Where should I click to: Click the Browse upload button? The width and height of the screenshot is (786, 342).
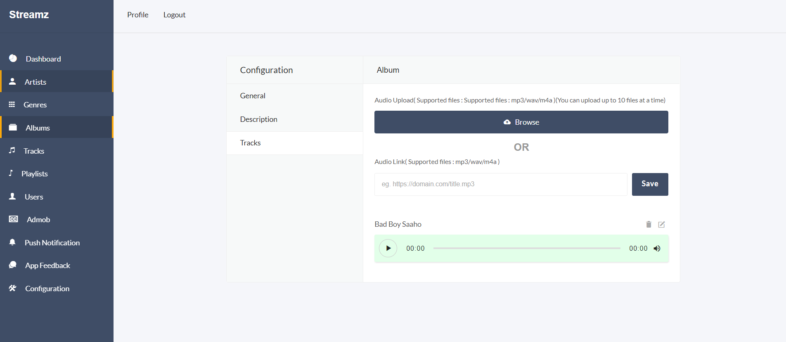[x=521, y=122]
